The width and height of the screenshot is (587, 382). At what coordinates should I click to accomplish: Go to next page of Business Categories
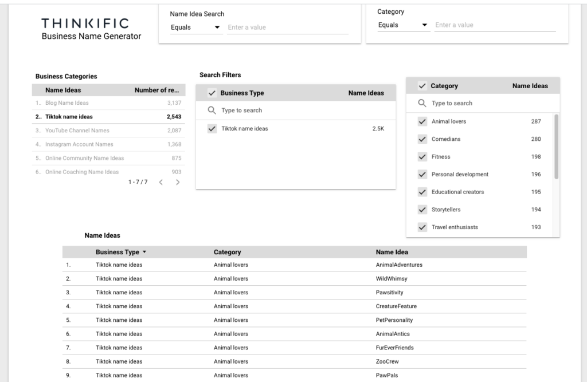178,182
